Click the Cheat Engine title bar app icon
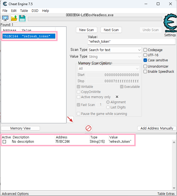The height and width of the screenshot is (196, 177). (x=5, y=4)
